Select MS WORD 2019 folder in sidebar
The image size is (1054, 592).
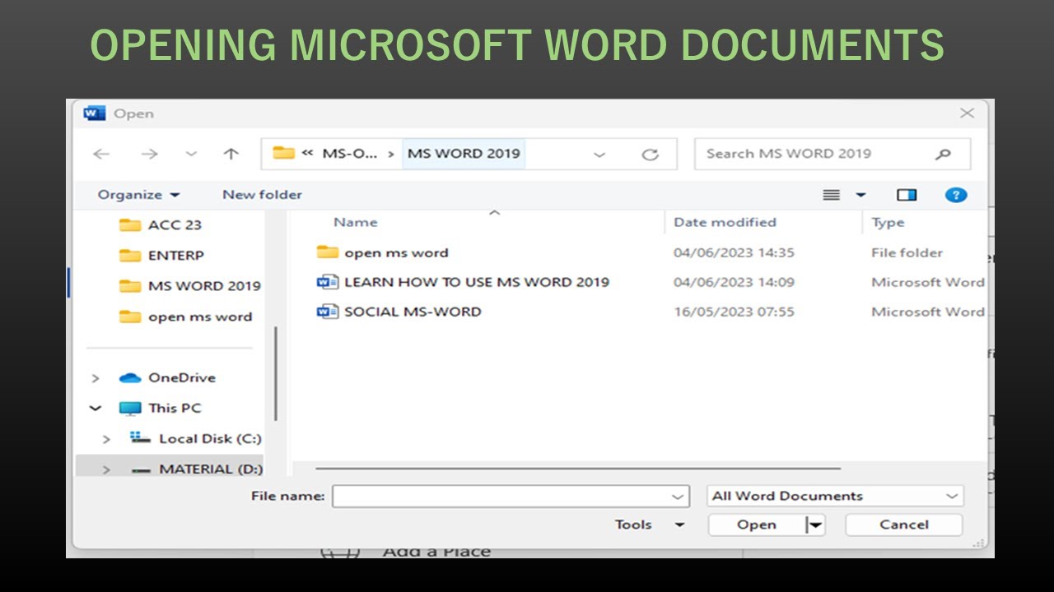(x=189, y=286)
